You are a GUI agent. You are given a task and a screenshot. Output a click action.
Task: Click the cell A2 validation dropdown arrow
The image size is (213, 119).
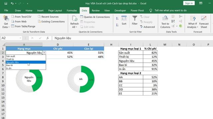[44, 53]
